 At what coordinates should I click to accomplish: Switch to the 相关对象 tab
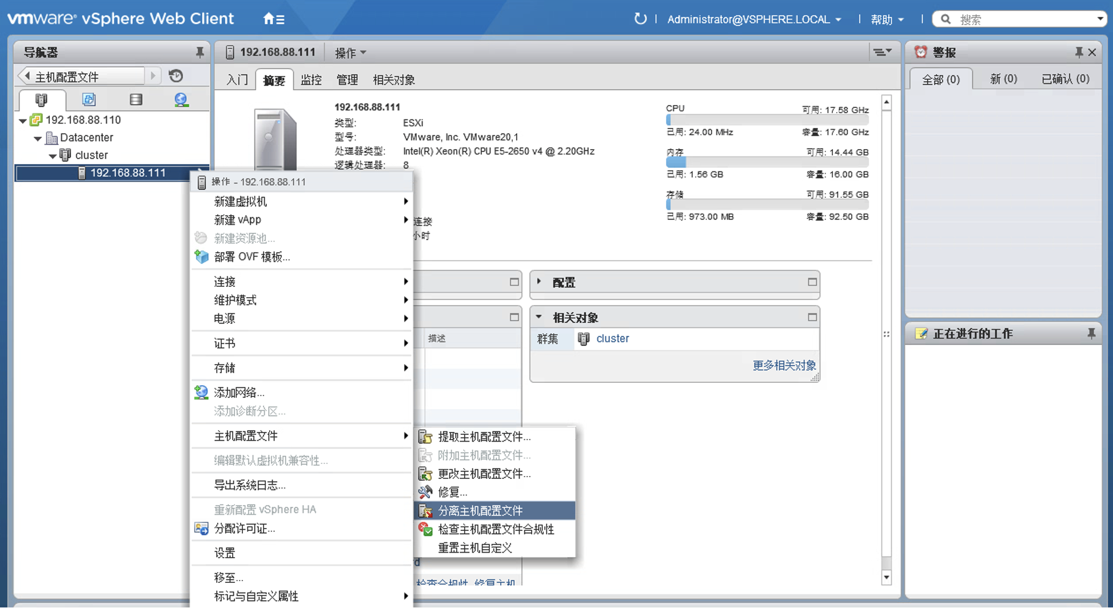[394, 80]
